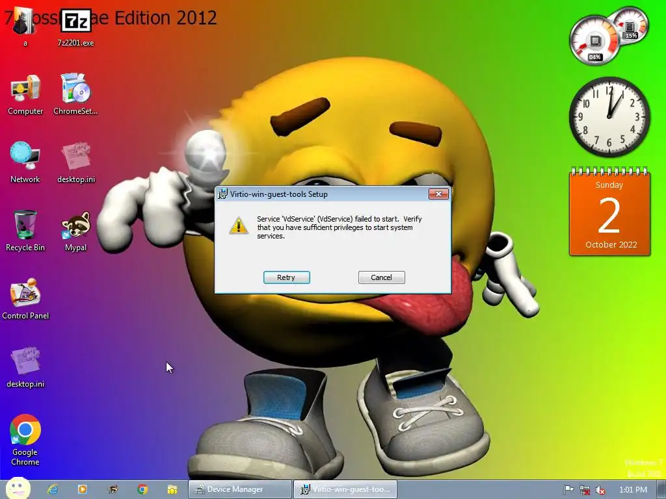Launch the media player from taskbar

coord(83,489)
